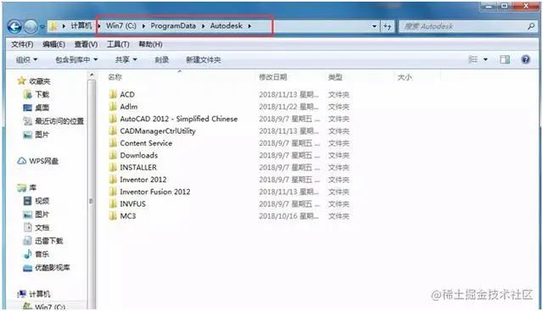Click the change view icon

(x=473, y=60)
